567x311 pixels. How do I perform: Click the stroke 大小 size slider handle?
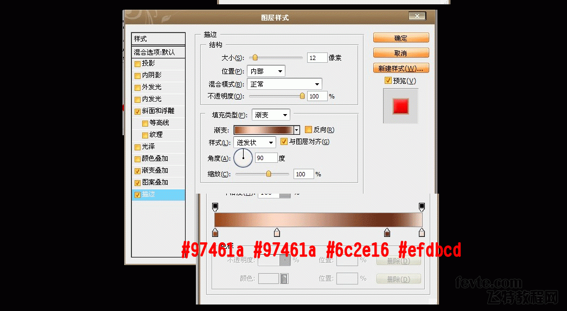tap(255, 57)
